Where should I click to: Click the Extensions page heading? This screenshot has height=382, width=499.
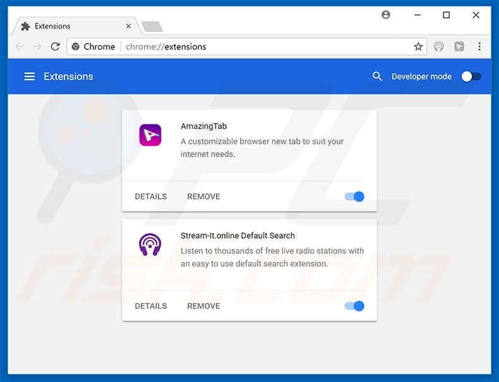[68, 76]
